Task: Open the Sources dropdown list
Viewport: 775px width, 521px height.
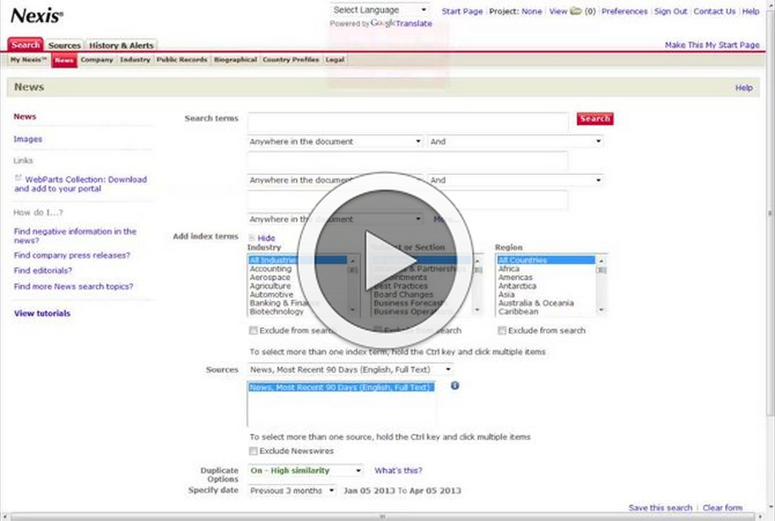Action: pos(350,370)
